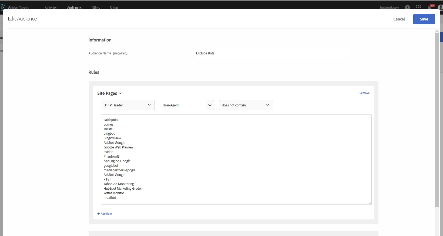Click 'AppEngine-Google' in the list

pyautogui.click(x=117, y=161)
